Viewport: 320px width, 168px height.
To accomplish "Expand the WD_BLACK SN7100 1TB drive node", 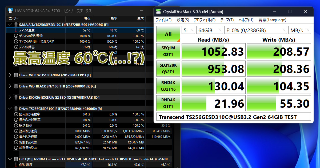I will pyautogui.click(x=10, y=86).
